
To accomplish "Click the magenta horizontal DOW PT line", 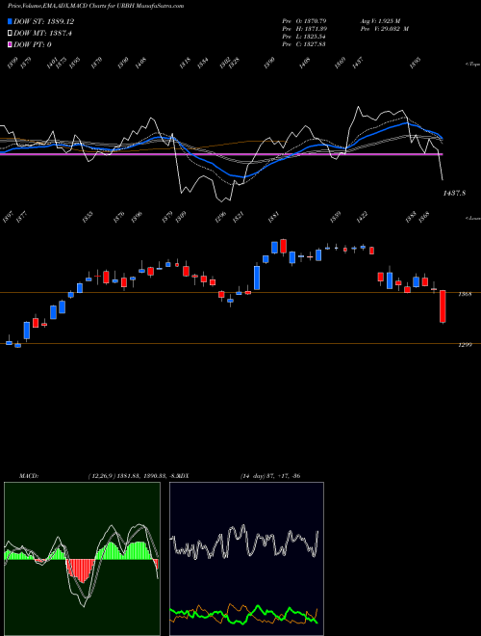I will (x=221, y=154).
